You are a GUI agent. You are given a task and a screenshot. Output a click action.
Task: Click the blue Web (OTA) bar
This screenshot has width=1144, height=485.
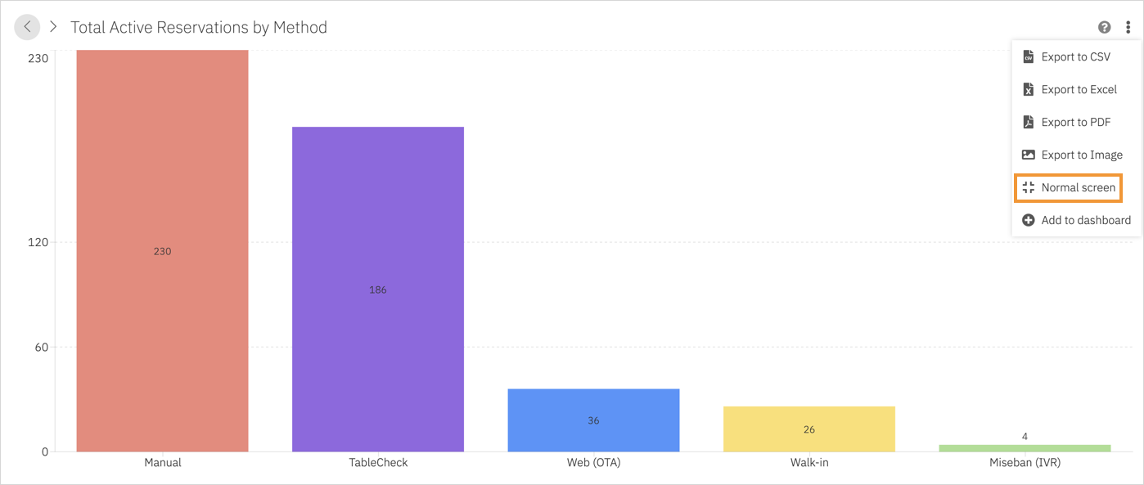(593, 420)
